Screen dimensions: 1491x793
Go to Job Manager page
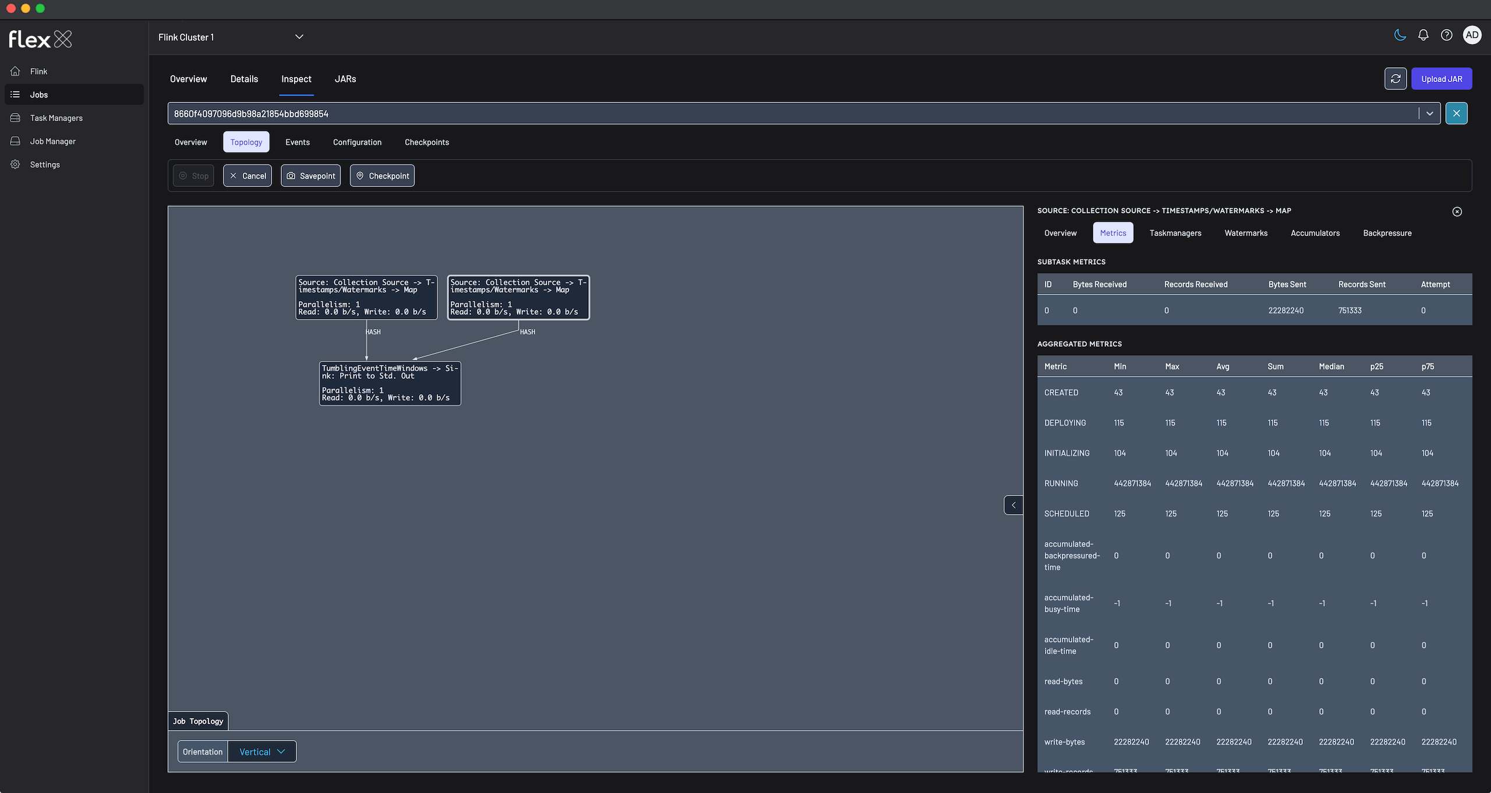(x=52, y=141)
